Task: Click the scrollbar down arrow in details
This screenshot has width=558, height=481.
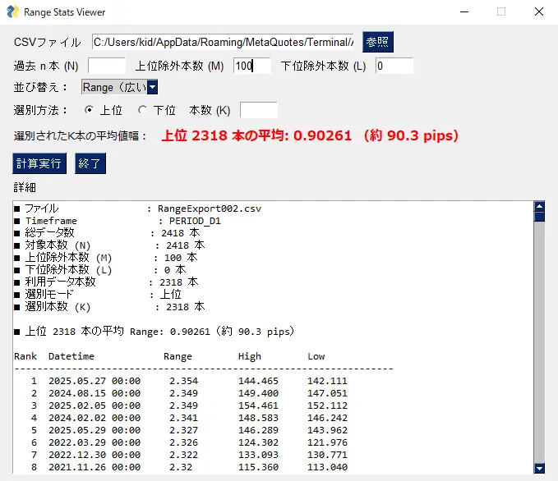Action: 539,468
